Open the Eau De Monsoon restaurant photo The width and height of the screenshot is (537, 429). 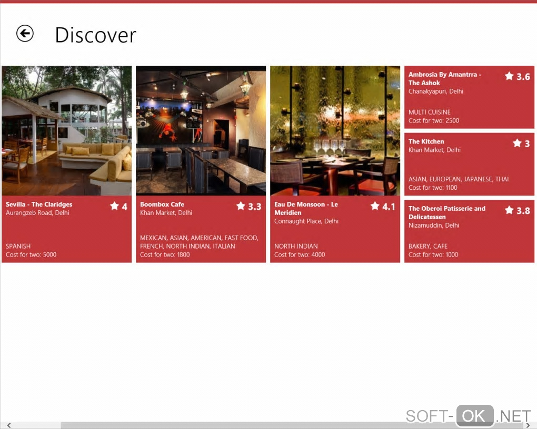(335, 130)
